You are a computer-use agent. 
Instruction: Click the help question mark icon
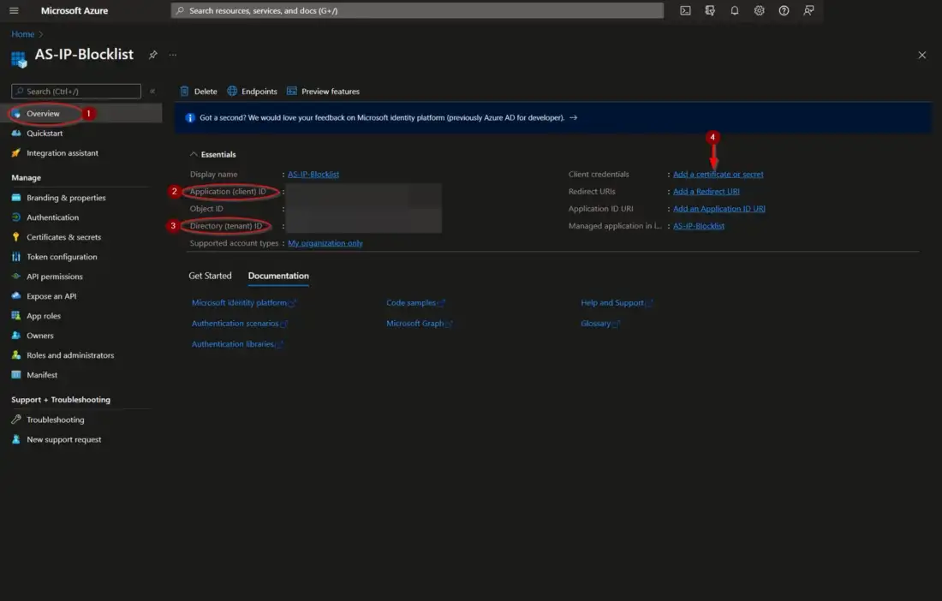tap(784, 10)
